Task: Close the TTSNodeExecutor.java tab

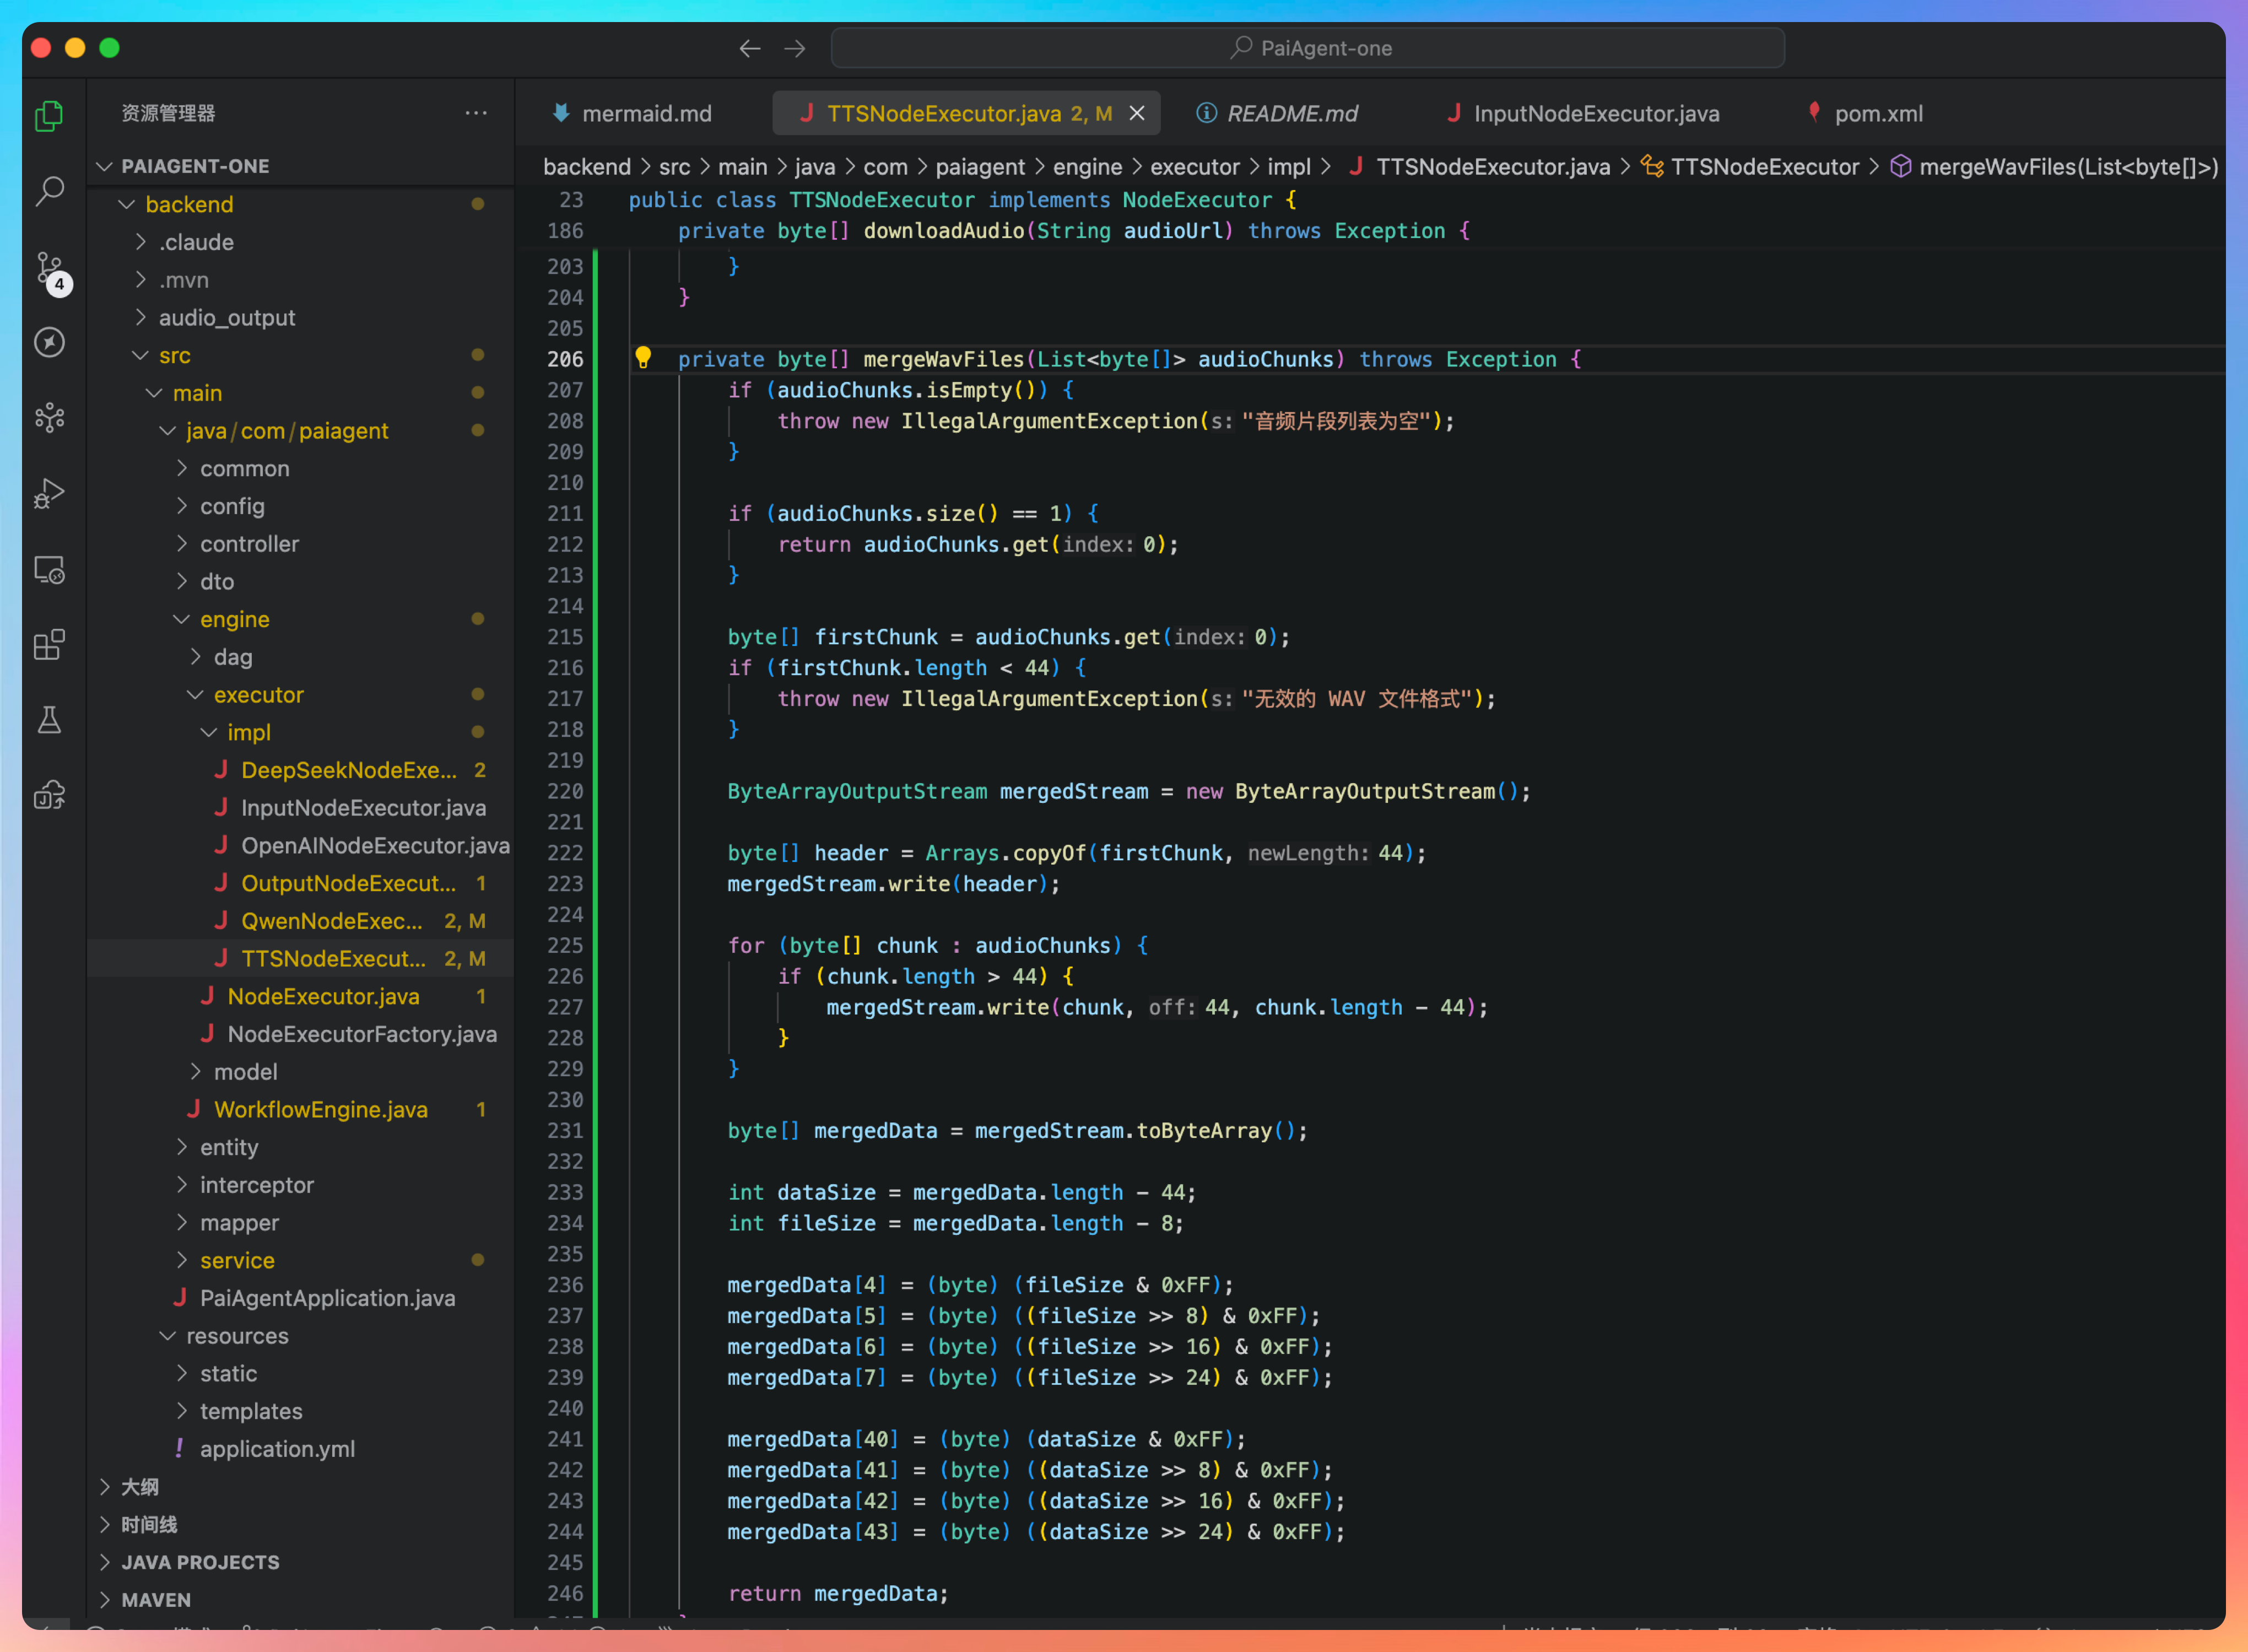Action: point(1137,113)
